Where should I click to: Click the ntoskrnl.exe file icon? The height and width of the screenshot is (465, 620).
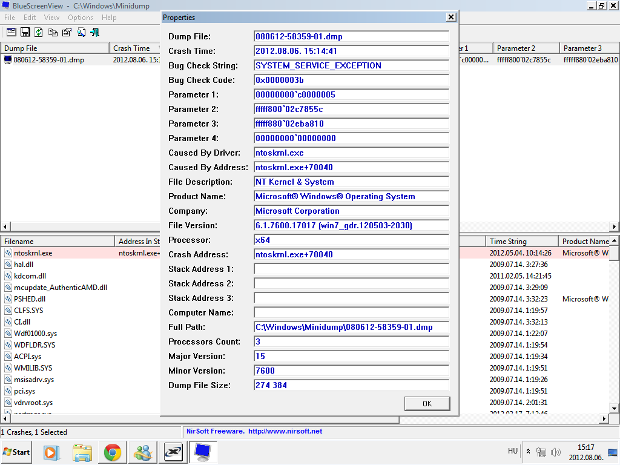click(x=8, y=253)
